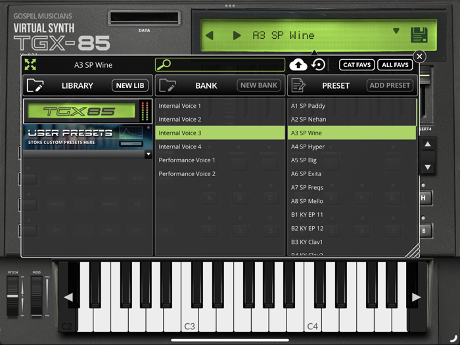The height and width of the screenshot is (345, 460).
Task: Toggle ALL FAVS filter
Action: (395, 65)
